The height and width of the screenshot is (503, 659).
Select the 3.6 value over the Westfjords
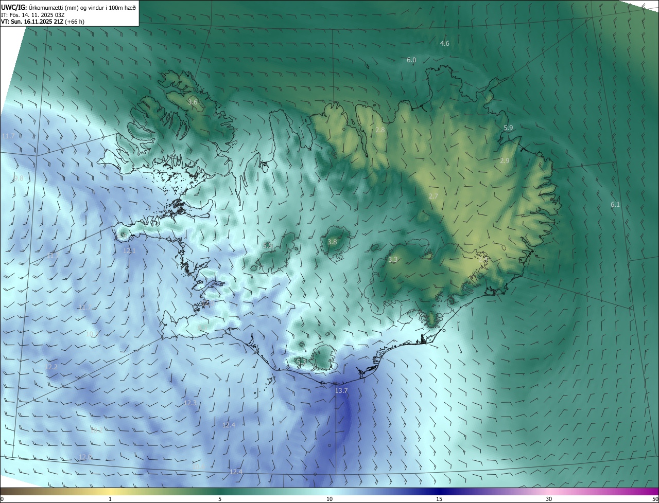(193, 102)
